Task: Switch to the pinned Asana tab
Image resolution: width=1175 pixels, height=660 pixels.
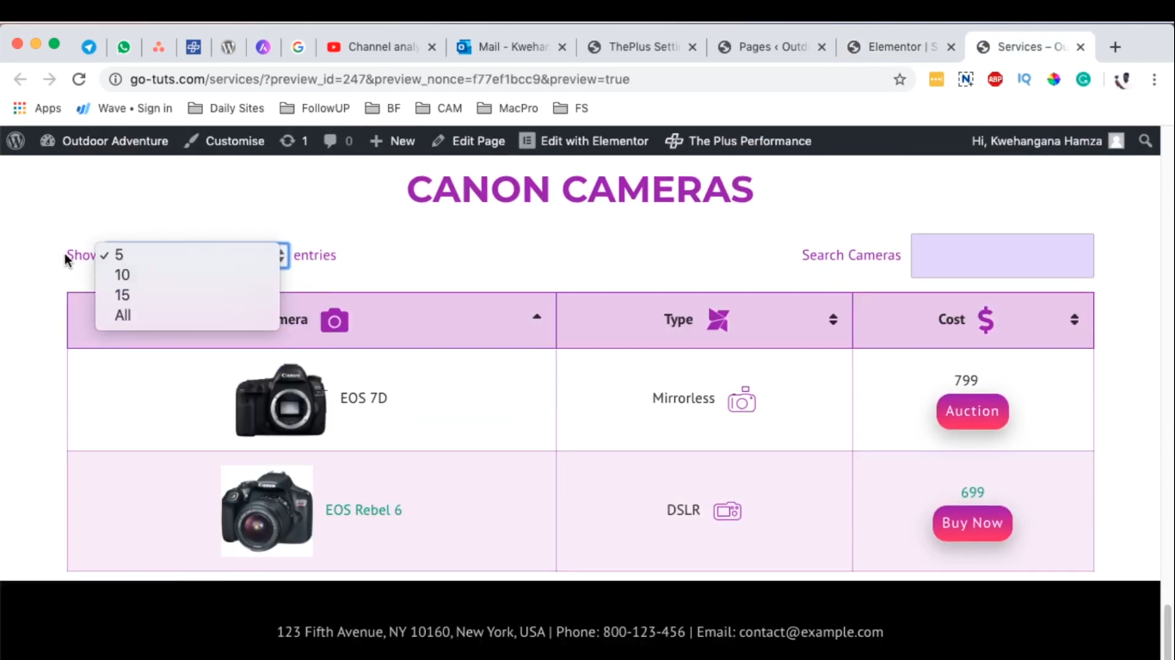Action: 158,47
